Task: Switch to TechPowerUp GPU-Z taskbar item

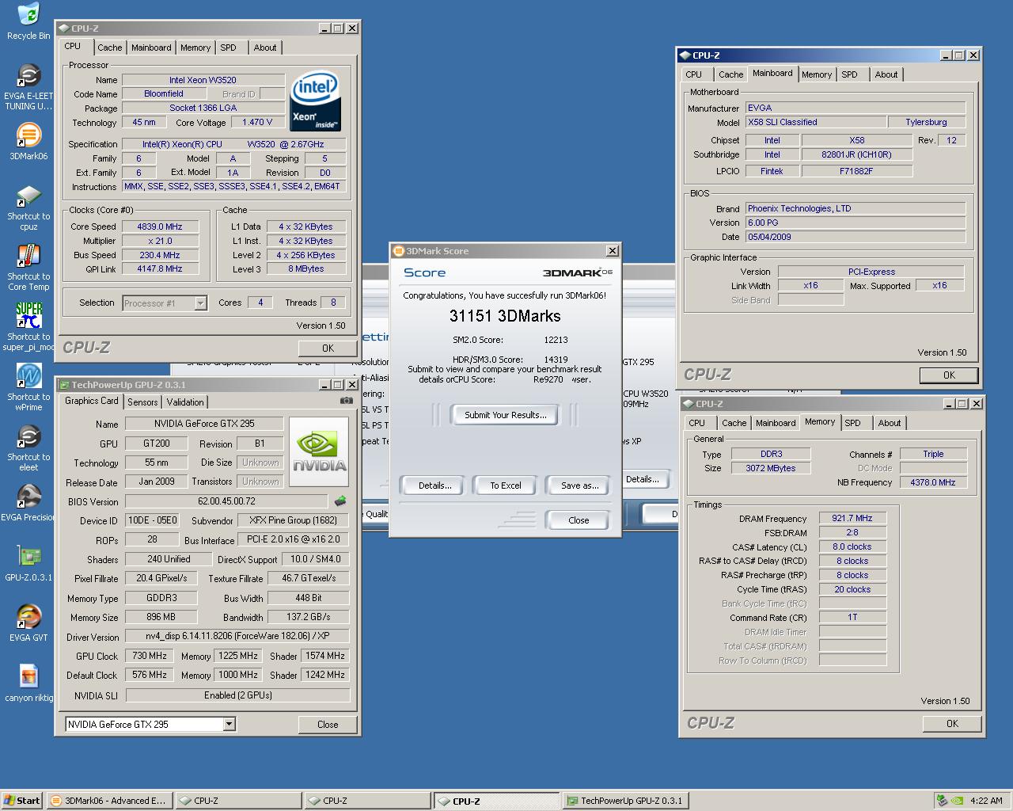Action: point(624,801)
